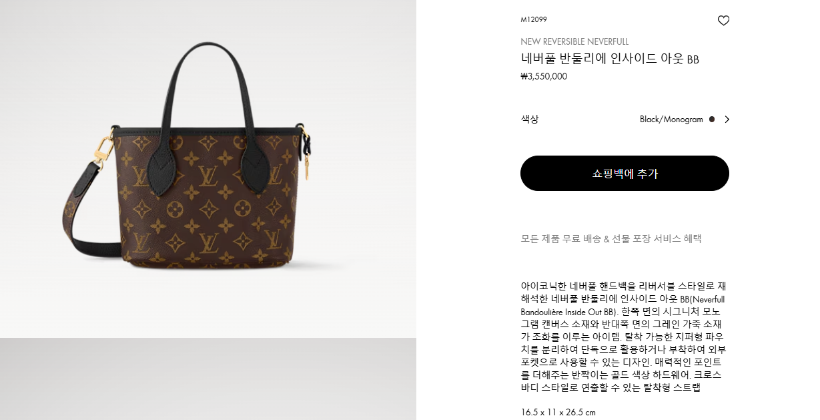The width and height of the screenshot is (820, 420).
Task: Click the product code M12099
Action: pos(534,19)
